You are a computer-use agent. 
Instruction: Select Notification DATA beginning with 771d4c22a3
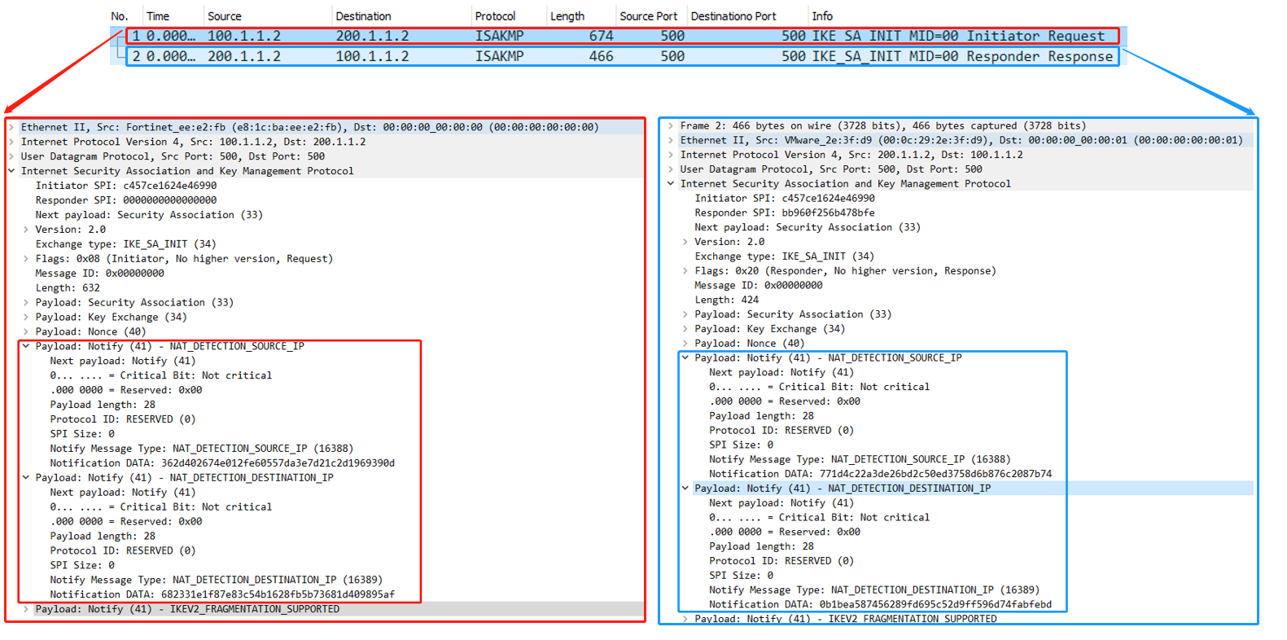click(x=880, y=474)
